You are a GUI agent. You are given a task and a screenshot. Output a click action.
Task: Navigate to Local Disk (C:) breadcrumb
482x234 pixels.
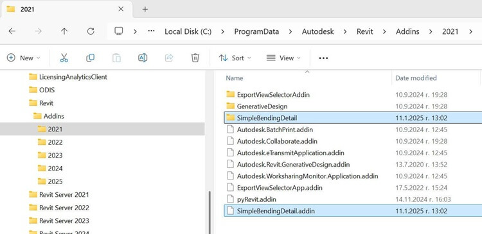click(x=188, y=31)
